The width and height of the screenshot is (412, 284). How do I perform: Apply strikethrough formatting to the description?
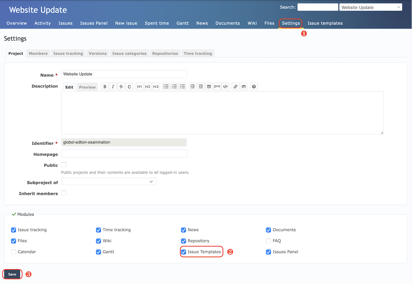pyautogui.click(x=121, y=86)
